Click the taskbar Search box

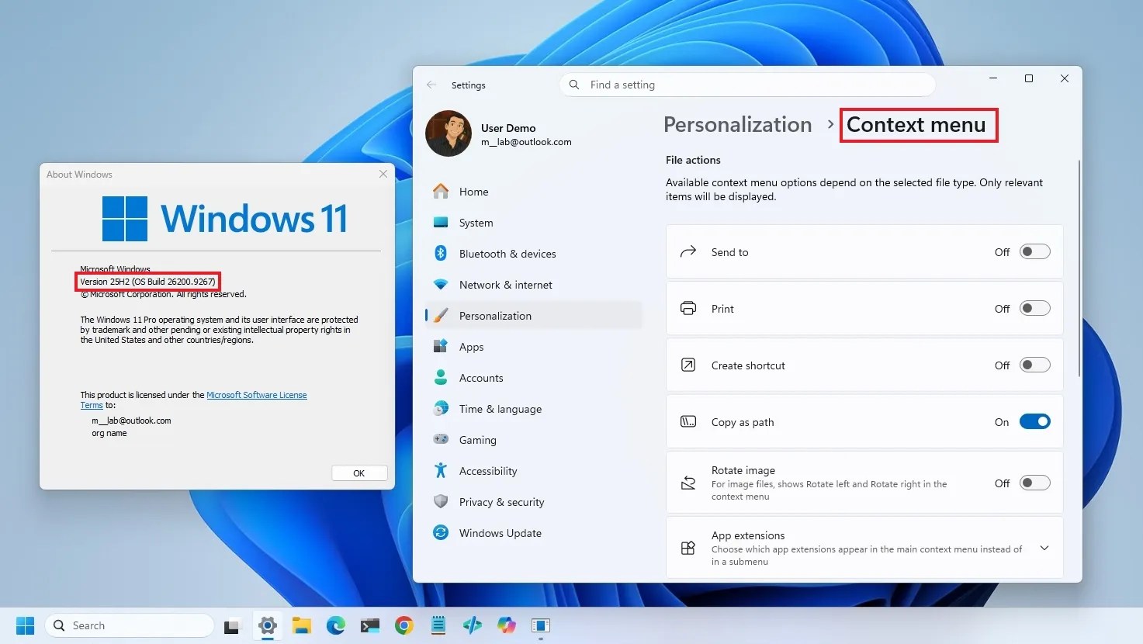pyautogui.click(x=130, y=625)
